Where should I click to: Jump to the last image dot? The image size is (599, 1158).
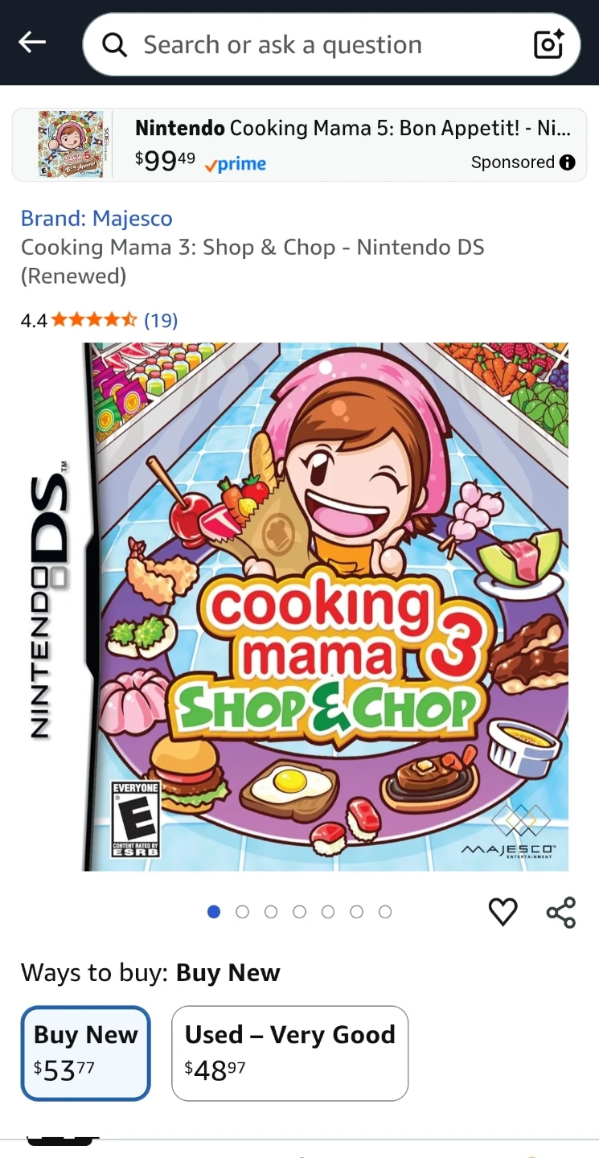coord(385,912)
